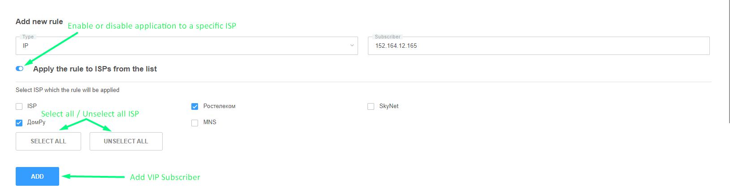Click the ДомРу label text
This screenshot has width=730, height=192.
(36, 122)
